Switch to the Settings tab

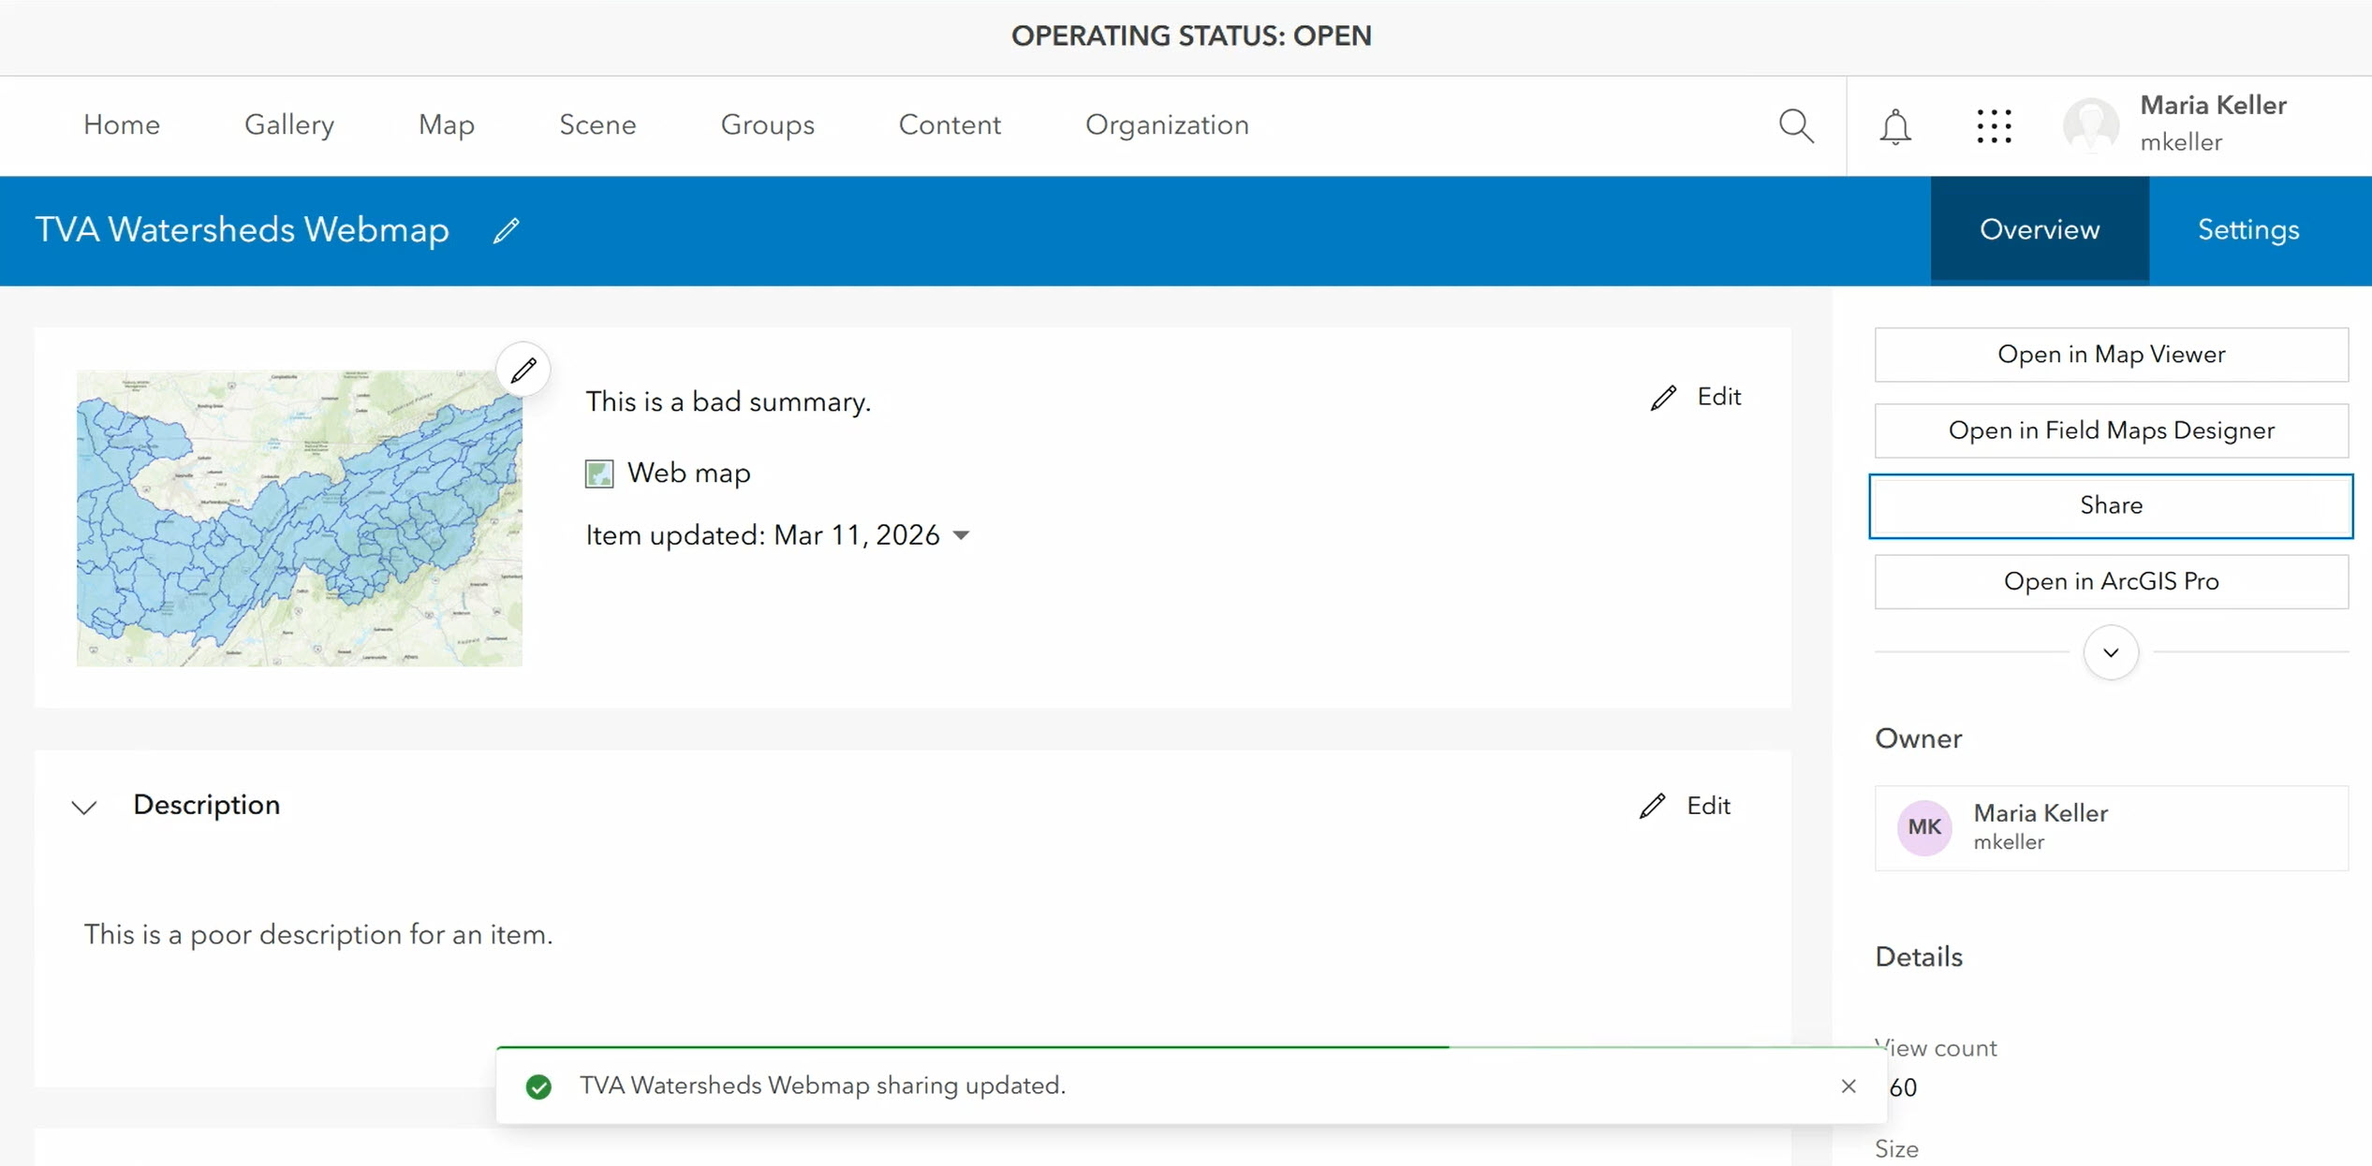(x=2247, y=230)
